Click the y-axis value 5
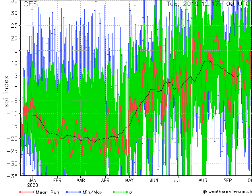 [x=16, y=76]
